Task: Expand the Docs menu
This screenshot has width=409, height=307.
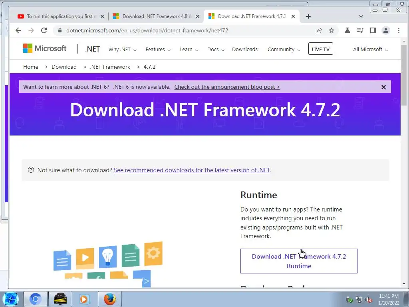Action: (216, 49)
